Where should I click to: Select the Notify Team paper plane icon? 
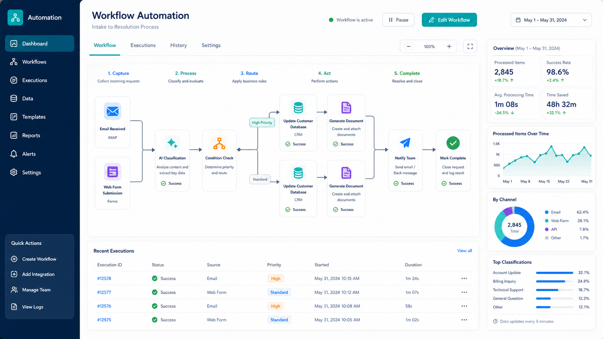(x=405, y=143)
